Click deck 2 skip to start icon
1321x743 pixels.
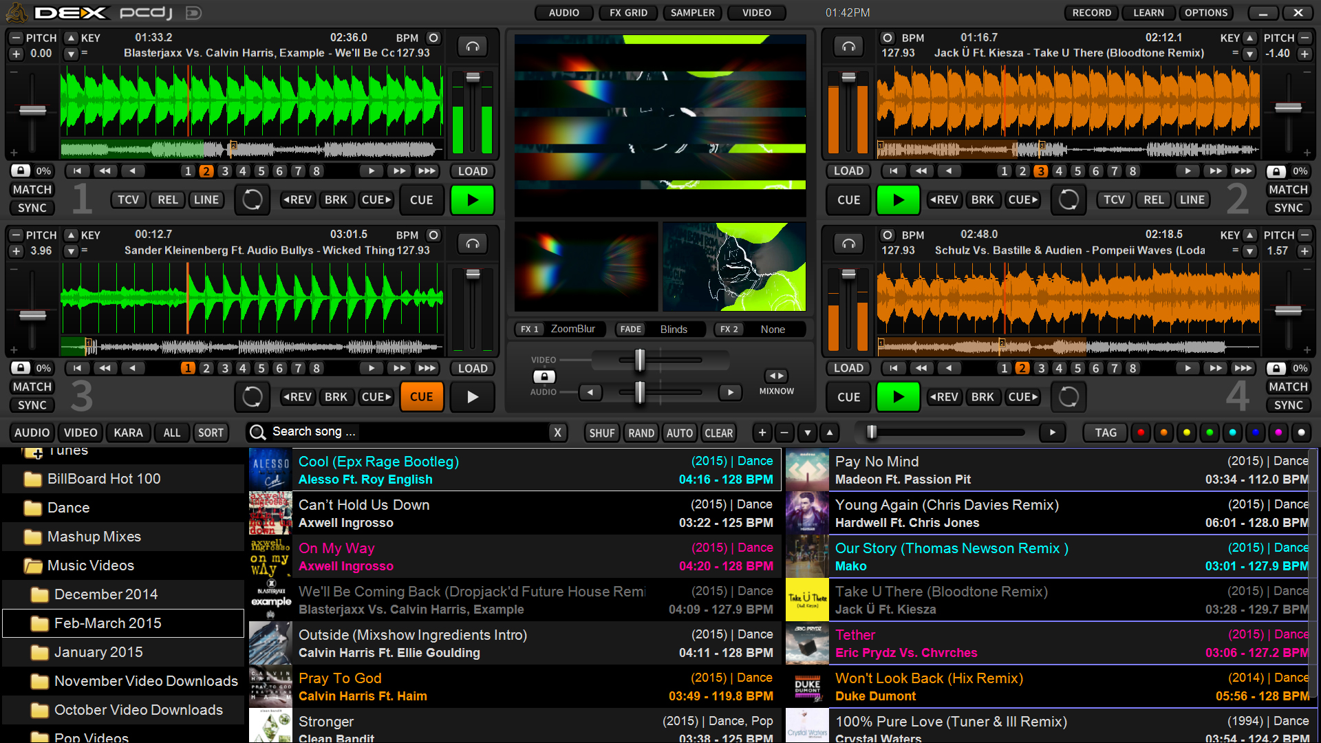tap(893, 171)
